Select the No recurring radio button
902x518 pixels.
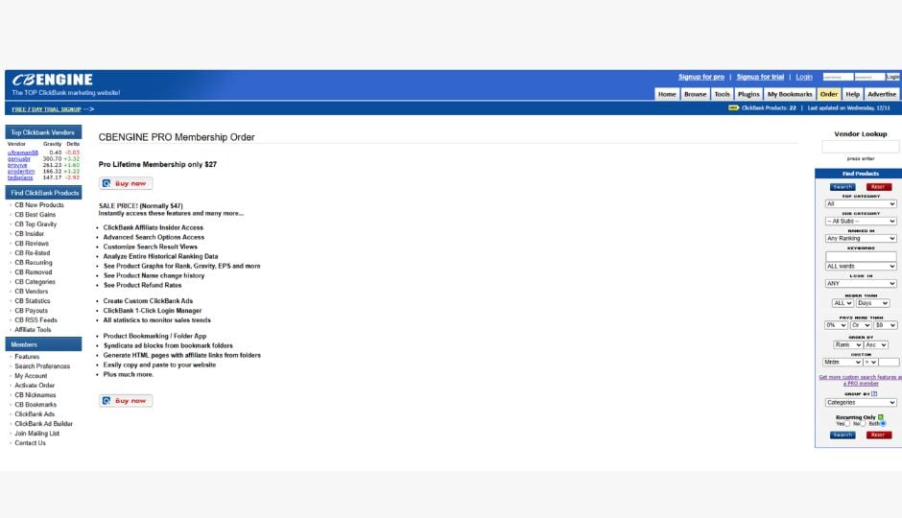click(x=863, y=424)
